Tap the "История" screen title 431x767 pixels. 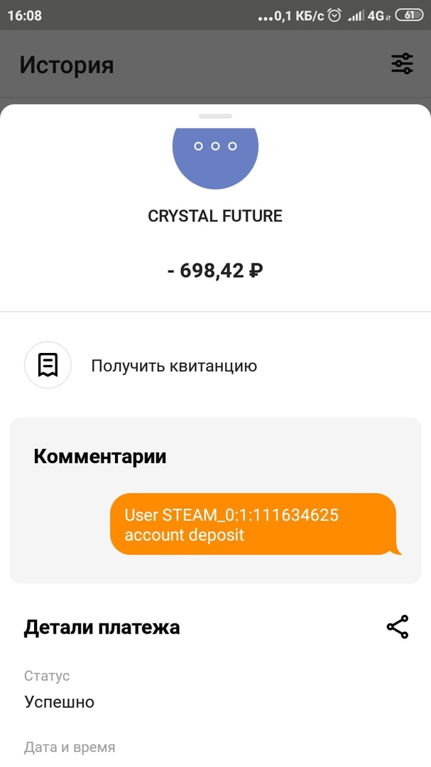click(67, 65)
